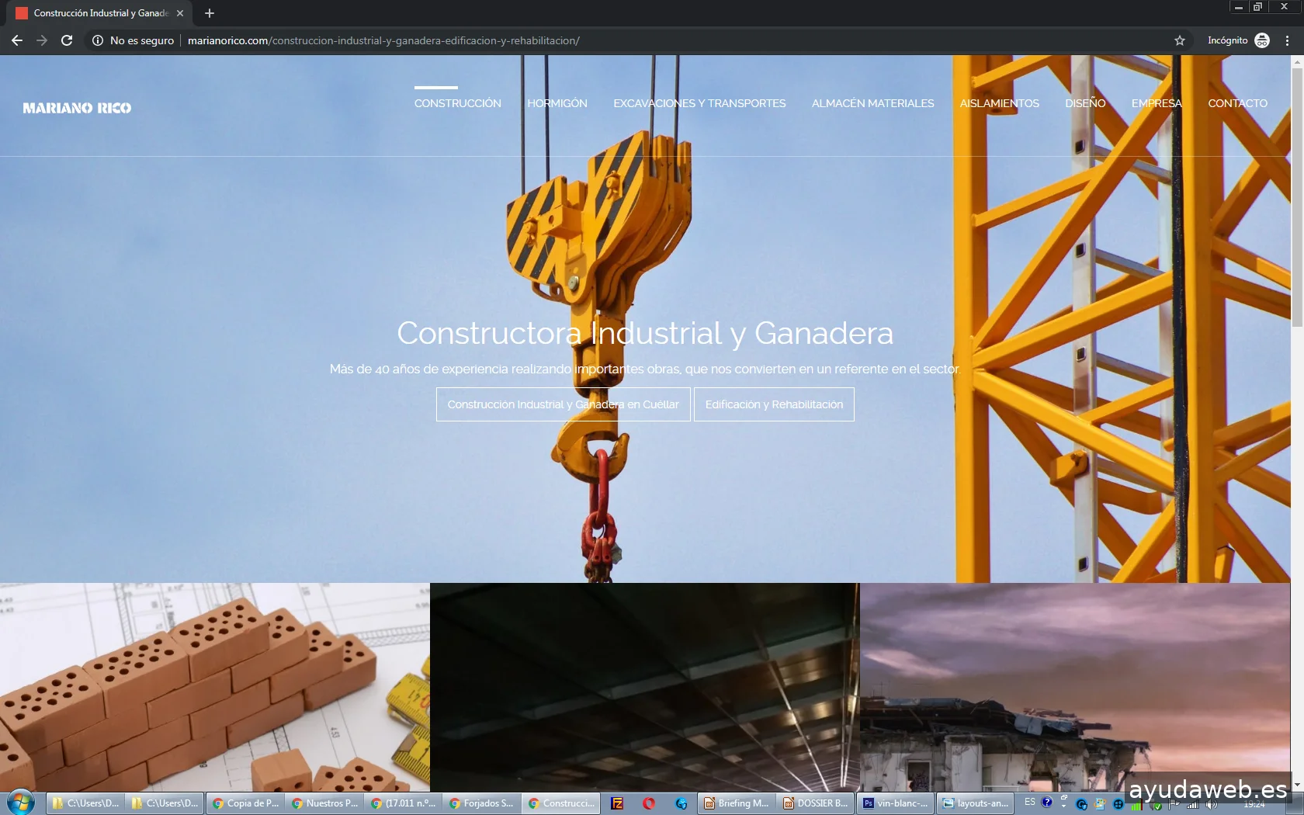
Task: Launch FileZilla from the taskbar
Action: pyautogui.click(x=617, y=803)
